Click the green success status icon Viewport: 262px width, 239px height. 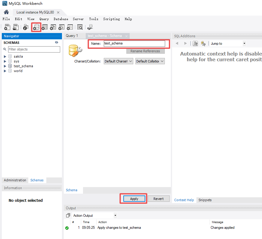[x=67, y=228]
